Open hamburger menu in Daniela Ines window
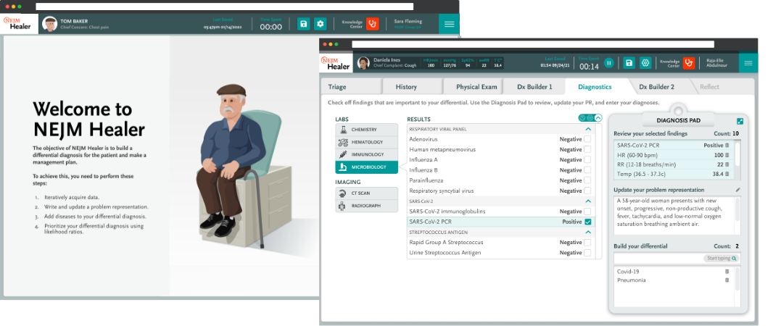 point(748,63)
